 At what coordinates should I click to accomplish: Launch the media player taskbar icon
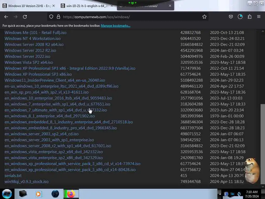(x=38, y=194)
